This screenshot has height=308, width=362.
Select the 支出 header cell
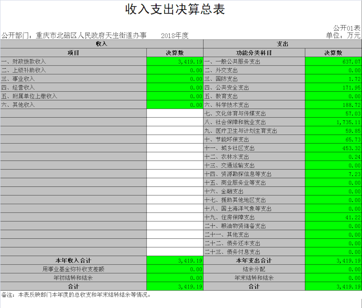(x=282, y=44)
